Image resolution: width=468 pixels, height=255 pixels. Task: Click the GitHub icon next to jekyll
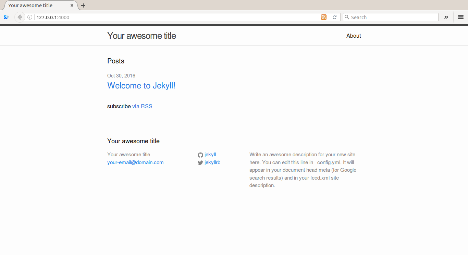click(200, 155)
